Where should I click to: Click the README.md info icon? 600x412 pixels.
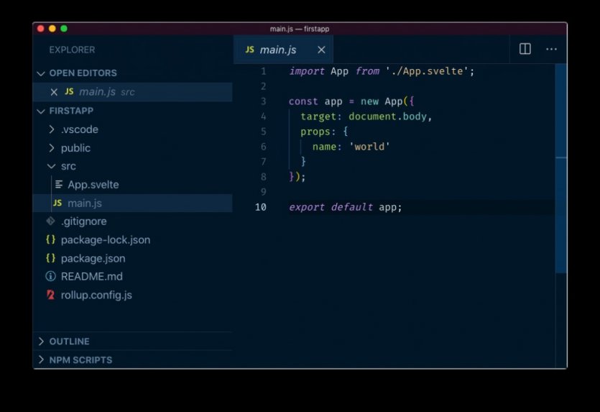[50, 277]
